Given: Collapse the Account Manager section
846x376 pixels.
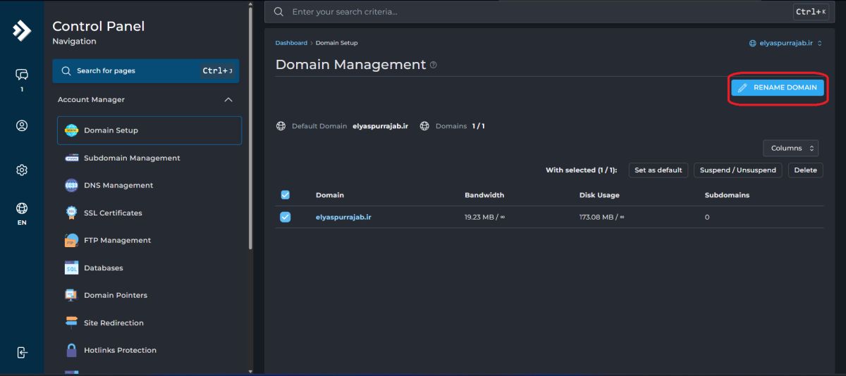Looking at the screenshot, I should [228, 100].
